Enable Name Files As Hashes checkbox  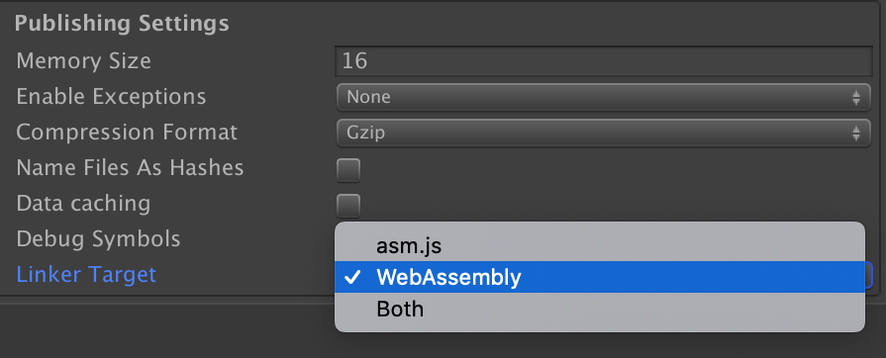click(348, 170)
